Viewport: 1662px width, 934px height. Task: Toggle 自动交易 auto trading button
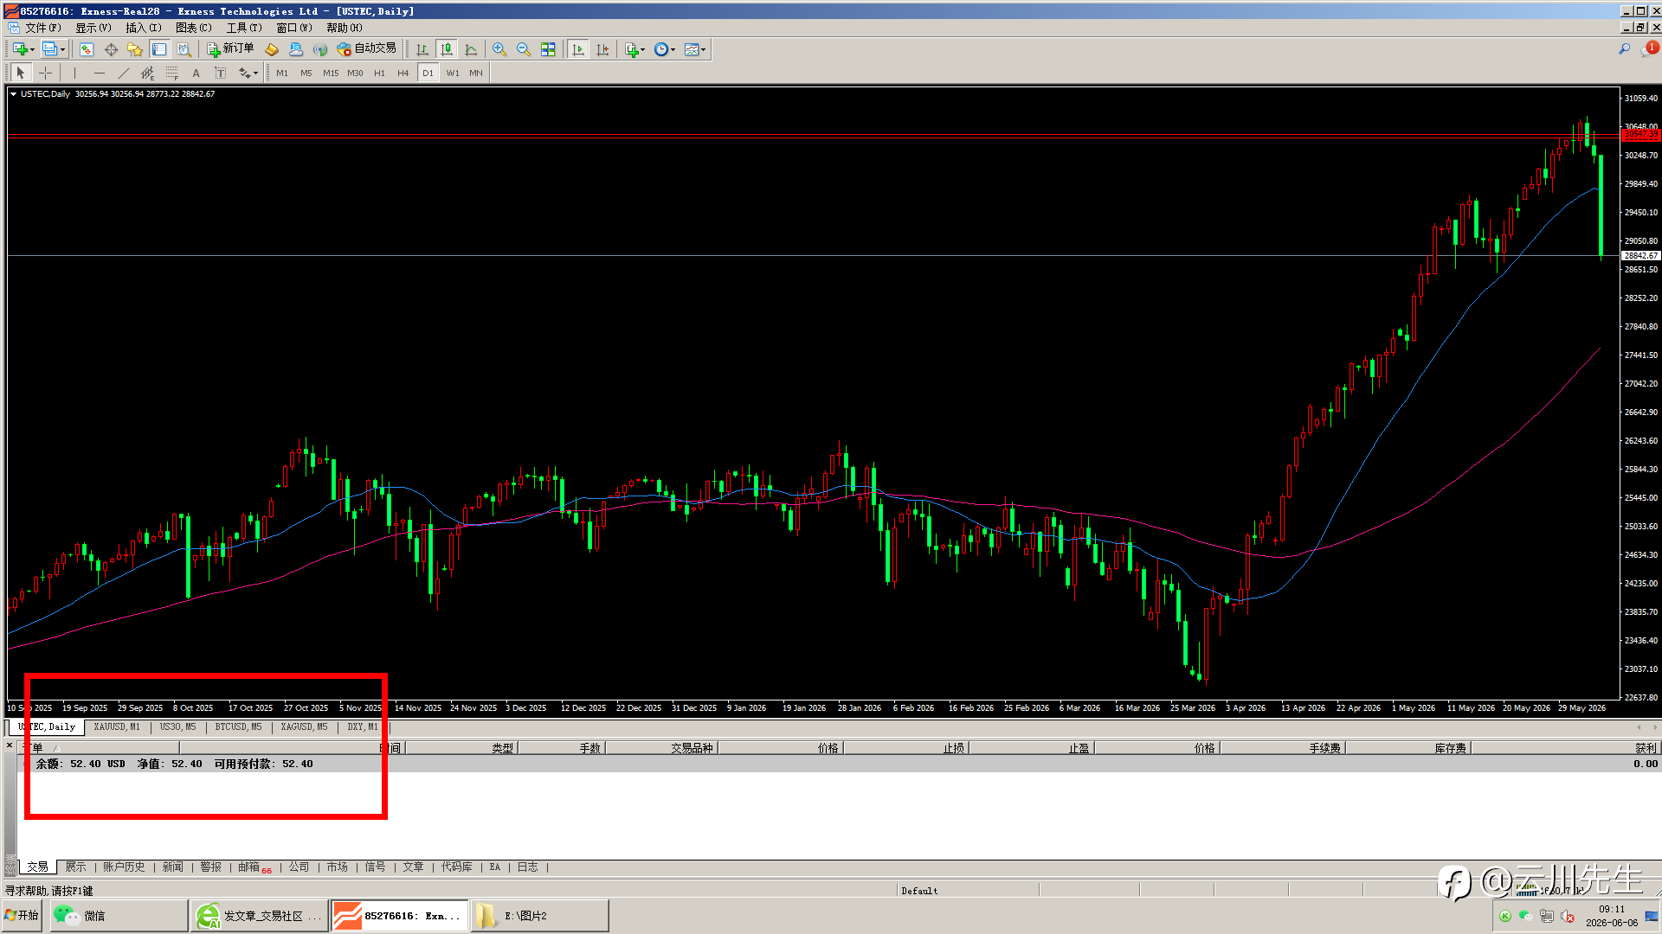point(367,49)
